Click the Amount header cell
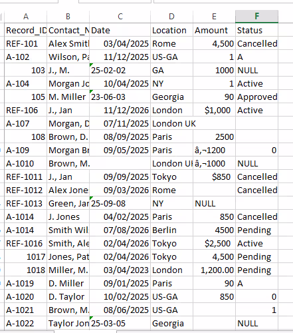Screen dimensions: 293x333 point(214,30)
